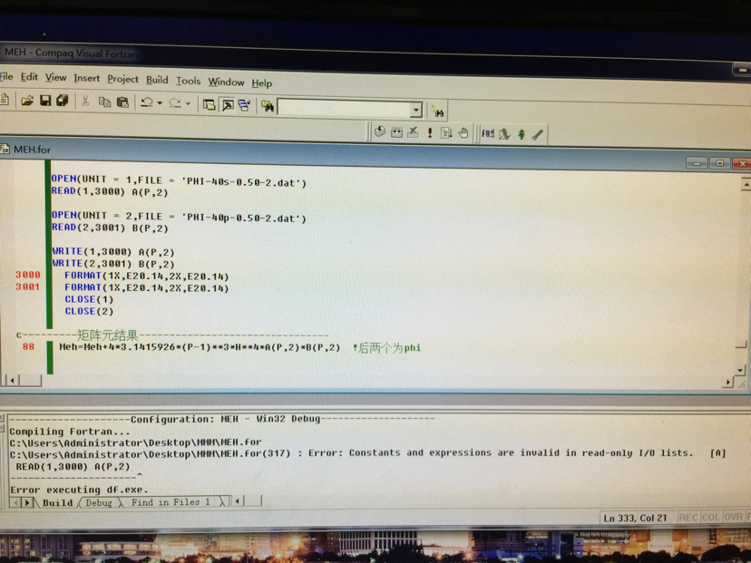Click the editor horizontal scroll left arrow
751x563 pixels.
[x=12, y=381]
